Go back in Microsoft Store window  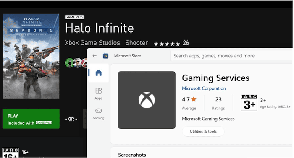[x=94, y=56]
